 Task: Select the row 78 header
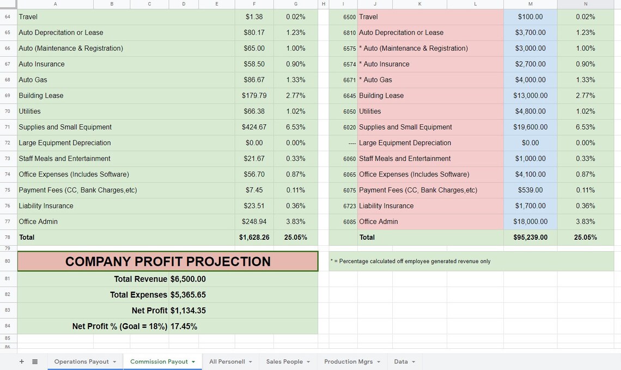pyautogui.click(x=8, y=238)
